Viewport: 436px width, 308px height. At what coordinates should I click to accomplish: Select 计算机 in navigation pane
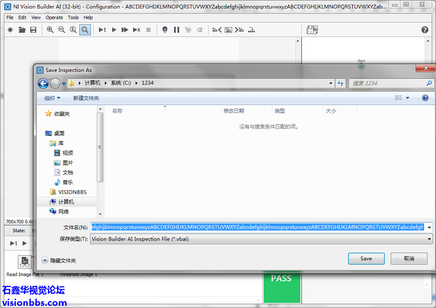tap(66, 202)
